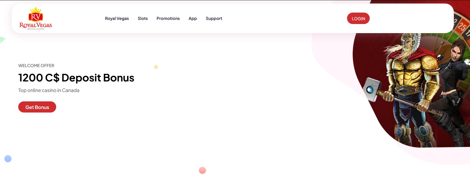Click the golden crown atop the RV emblem
This screenshot has width=470, height=184.
(36, 10)
